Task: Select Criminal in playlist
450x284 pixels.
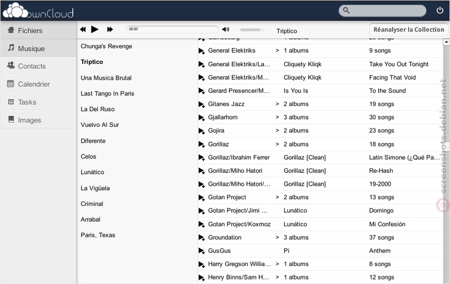Action: click(92, 204)
